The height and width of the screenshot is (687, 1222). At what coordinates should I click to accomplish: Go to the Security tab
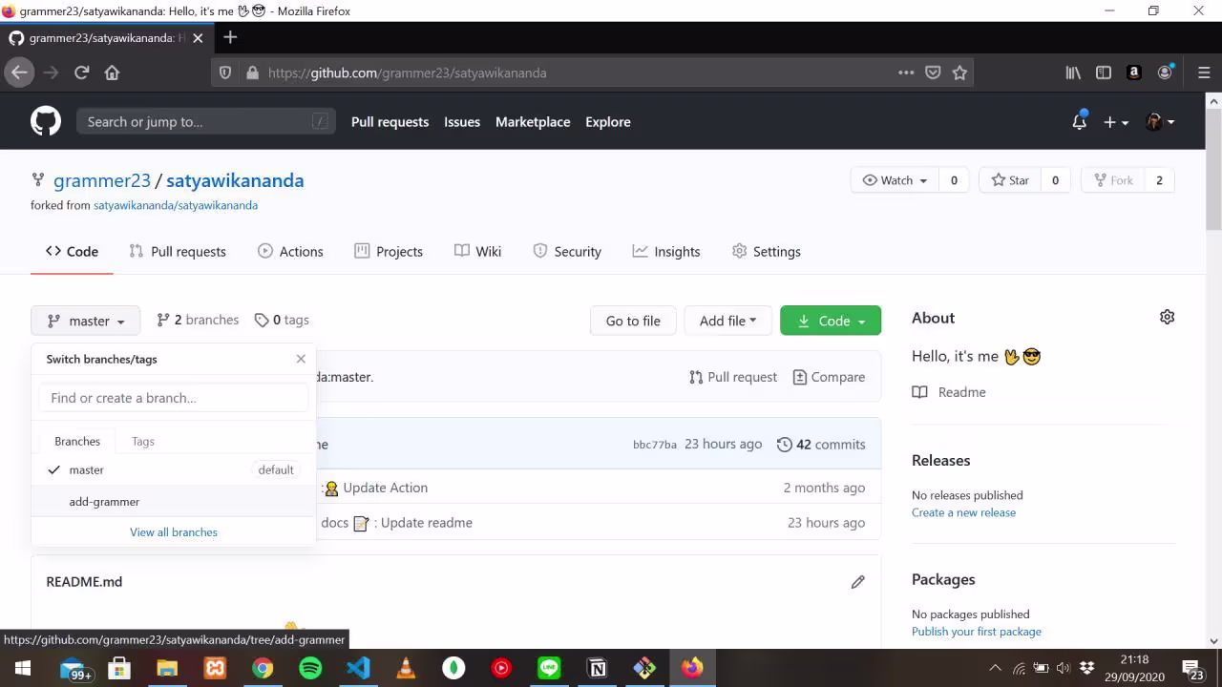(567, 251)
